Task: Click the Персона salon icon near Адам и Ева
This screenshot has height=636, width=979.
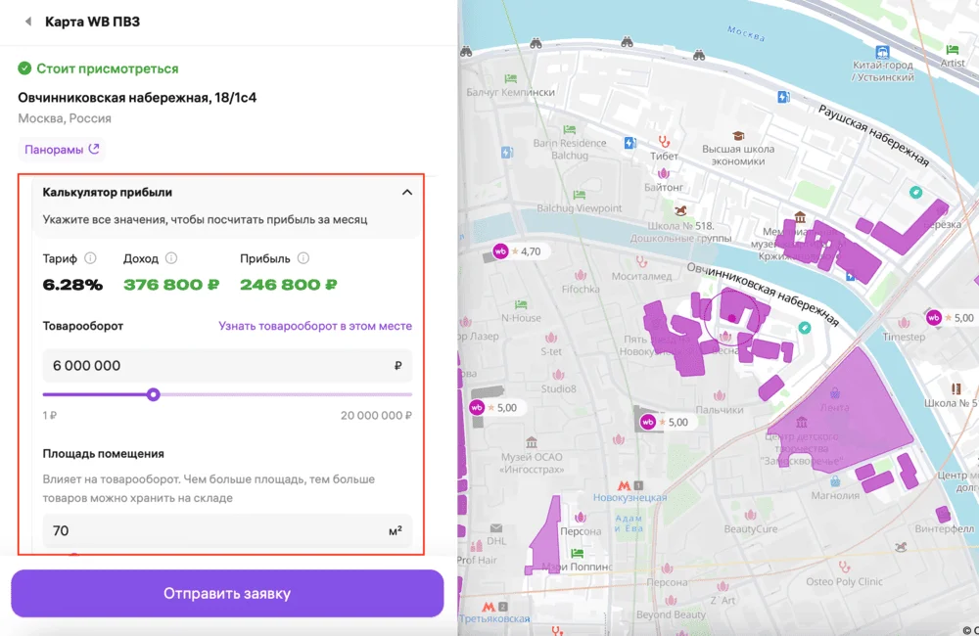Action: pos(581,518)
